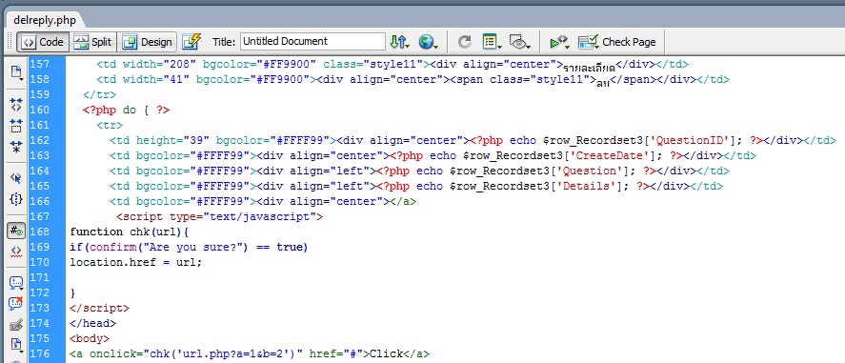Click 'function chk(url){' text
845x363 pixels.
click(130, 232)
